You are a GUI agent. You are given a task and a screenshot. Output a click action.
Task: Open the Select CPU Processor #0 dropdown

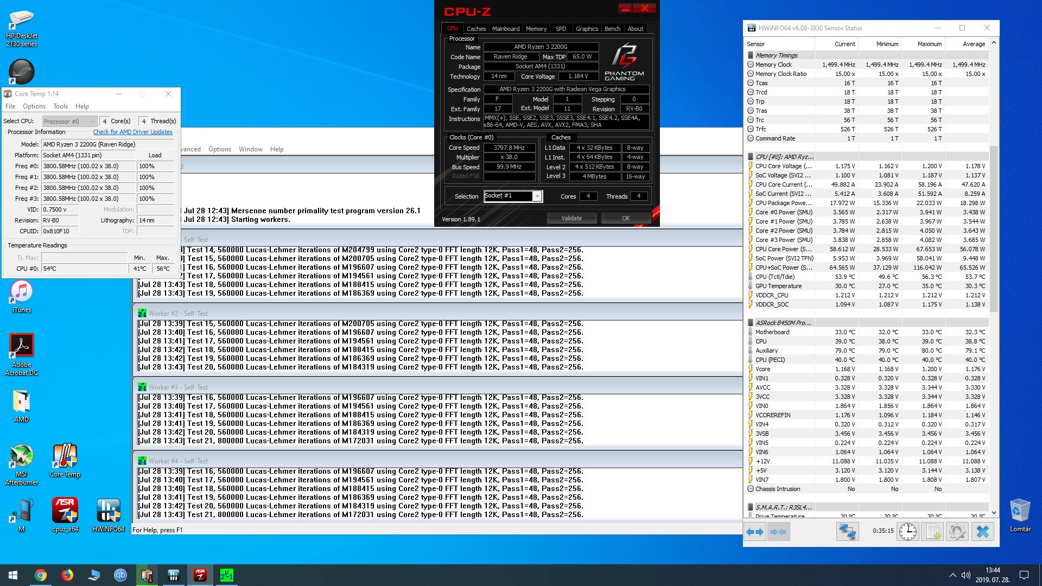click(x=69, y=122)
